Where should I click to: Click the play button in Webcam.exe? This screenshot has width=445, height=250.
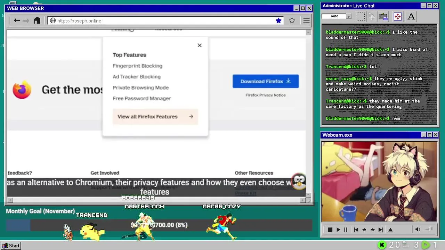[x=338, y=230]
